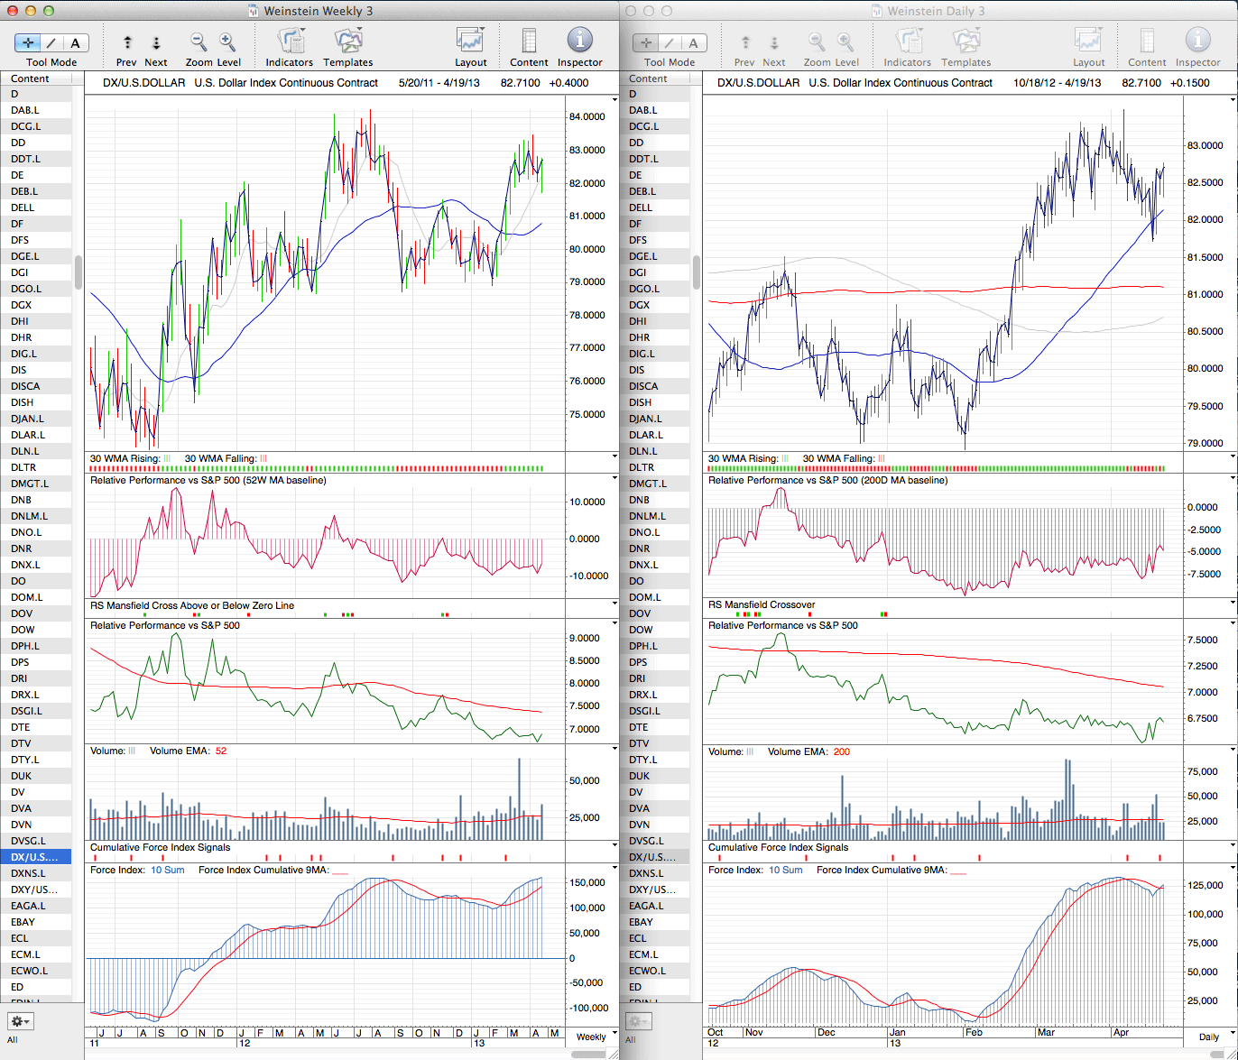Click the Prev arrow in Weekly window
Image resolution: width=1238 pixels, height=1060 pixels.
click(x=127, y=42)
